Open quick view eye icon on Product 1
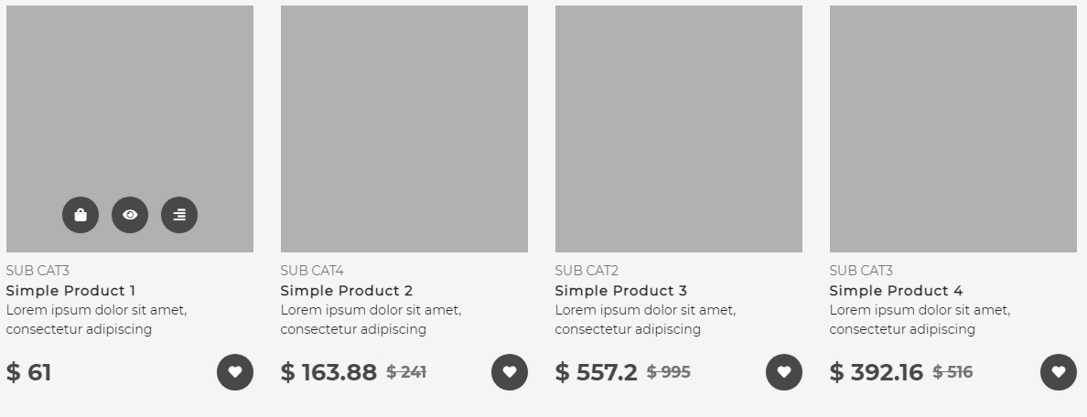This screenshot has height=417, width=1087. tap(130, 215)
